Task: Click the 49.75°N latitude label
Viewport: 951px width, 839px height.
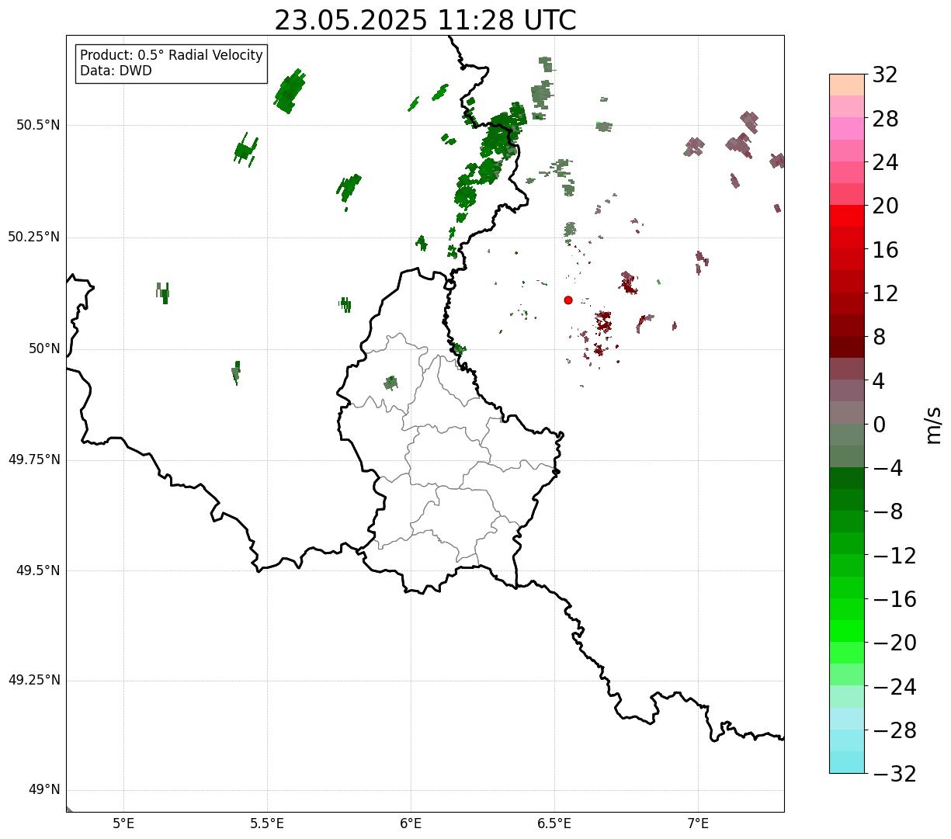Action: pos(34,460)
